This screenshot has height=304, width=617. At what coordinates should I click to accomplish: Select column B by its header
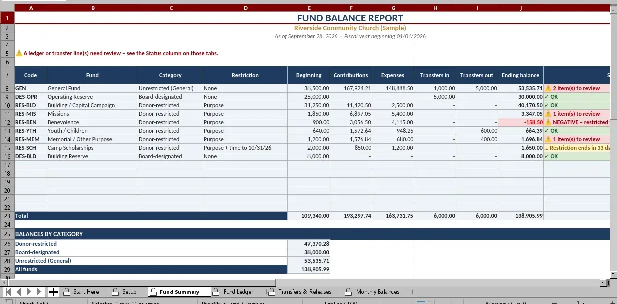(x=92, y=8)
